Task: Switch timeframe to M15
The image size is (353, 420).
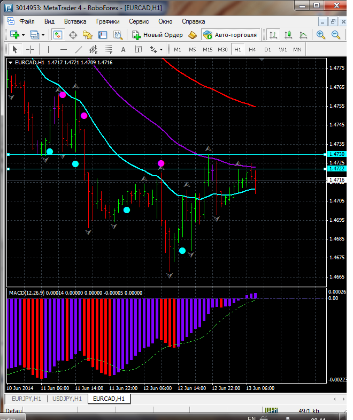Action: point(208,49)
